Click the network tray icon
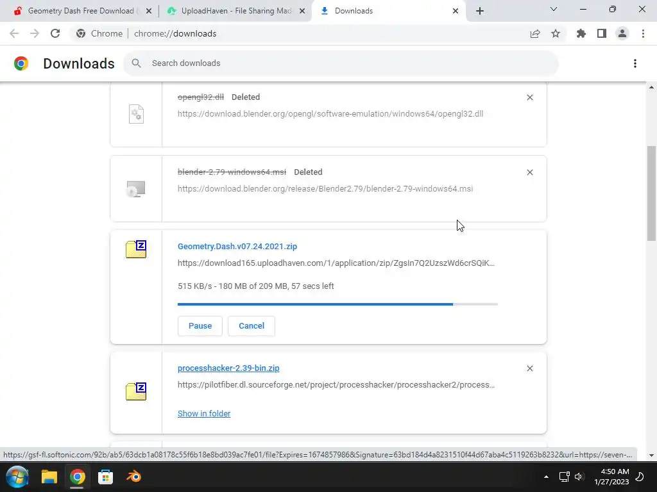Screen dimensions: 657x492 coord(564,477)
